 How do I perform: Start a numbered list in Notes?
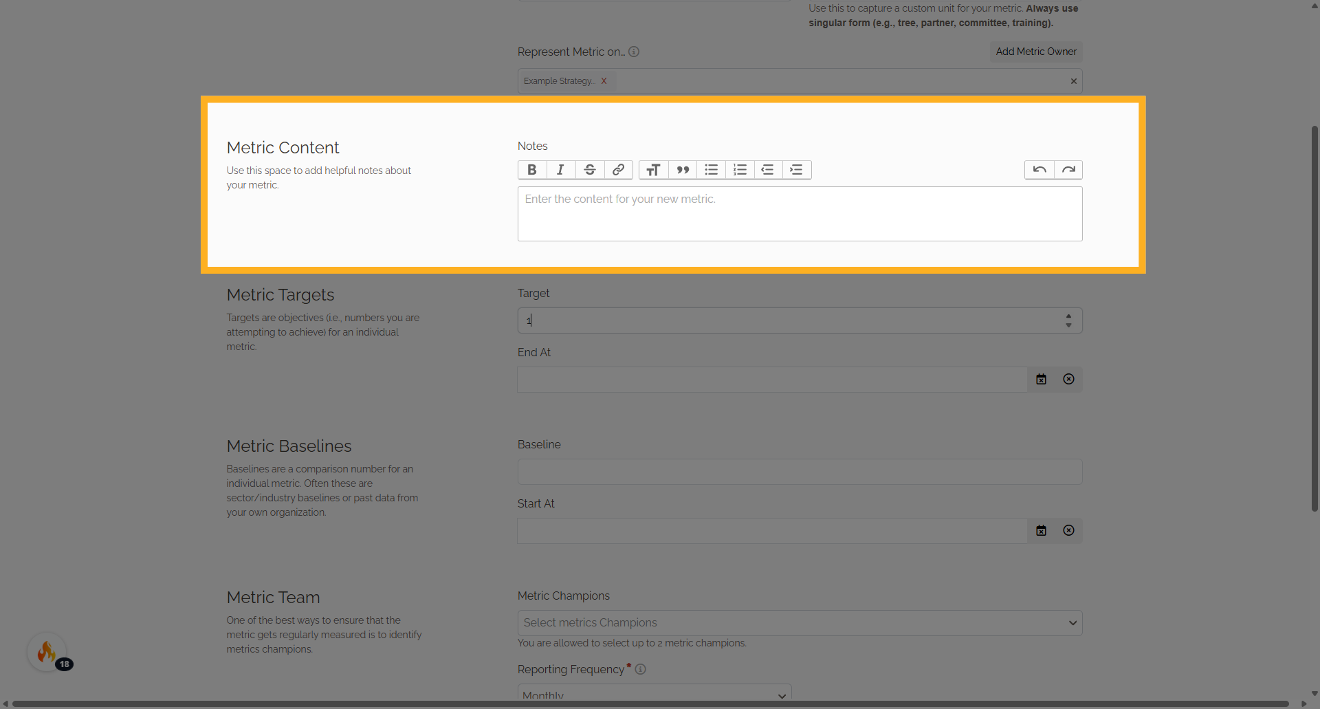(x=740, y=170)
